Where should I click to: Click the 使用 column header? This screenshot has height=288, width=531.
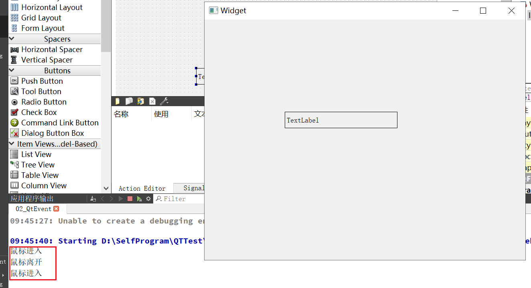pyautogui.click(x=161, y=114)
